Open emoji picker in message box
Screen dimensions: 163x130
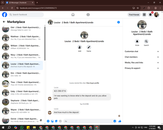point(115,121)
